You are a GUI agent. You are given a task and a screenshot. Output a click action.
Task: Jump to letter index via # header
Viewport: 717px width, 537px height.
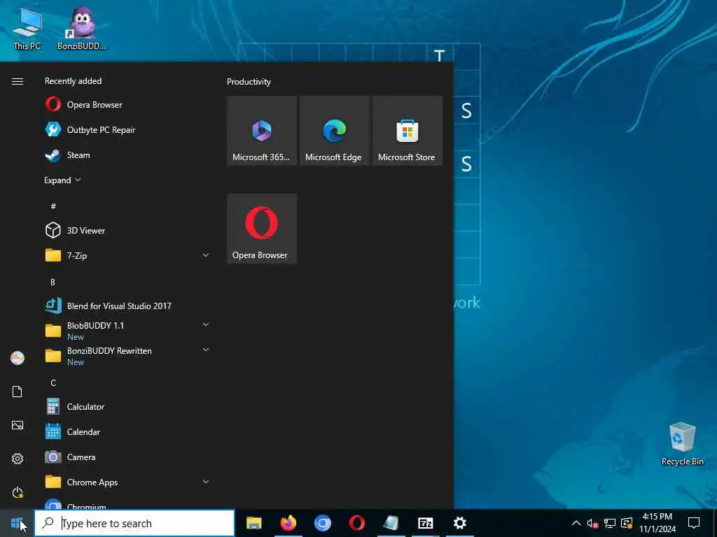point(53,206)
